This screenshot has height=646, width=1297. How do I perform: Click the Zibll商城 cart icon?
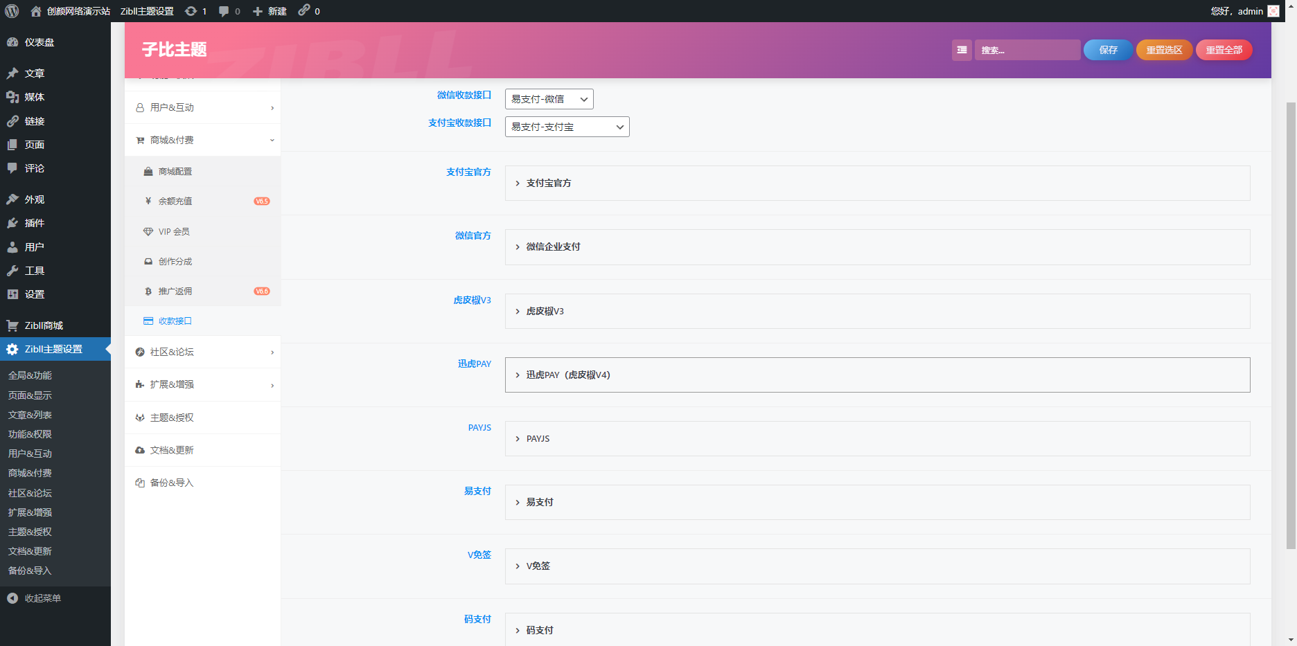(x=12, y=325)
